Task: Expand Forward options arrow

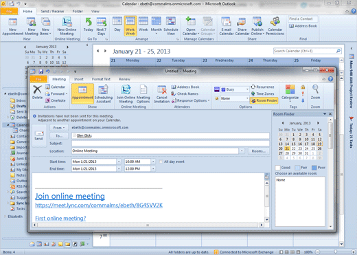Action: pos(67,93)
